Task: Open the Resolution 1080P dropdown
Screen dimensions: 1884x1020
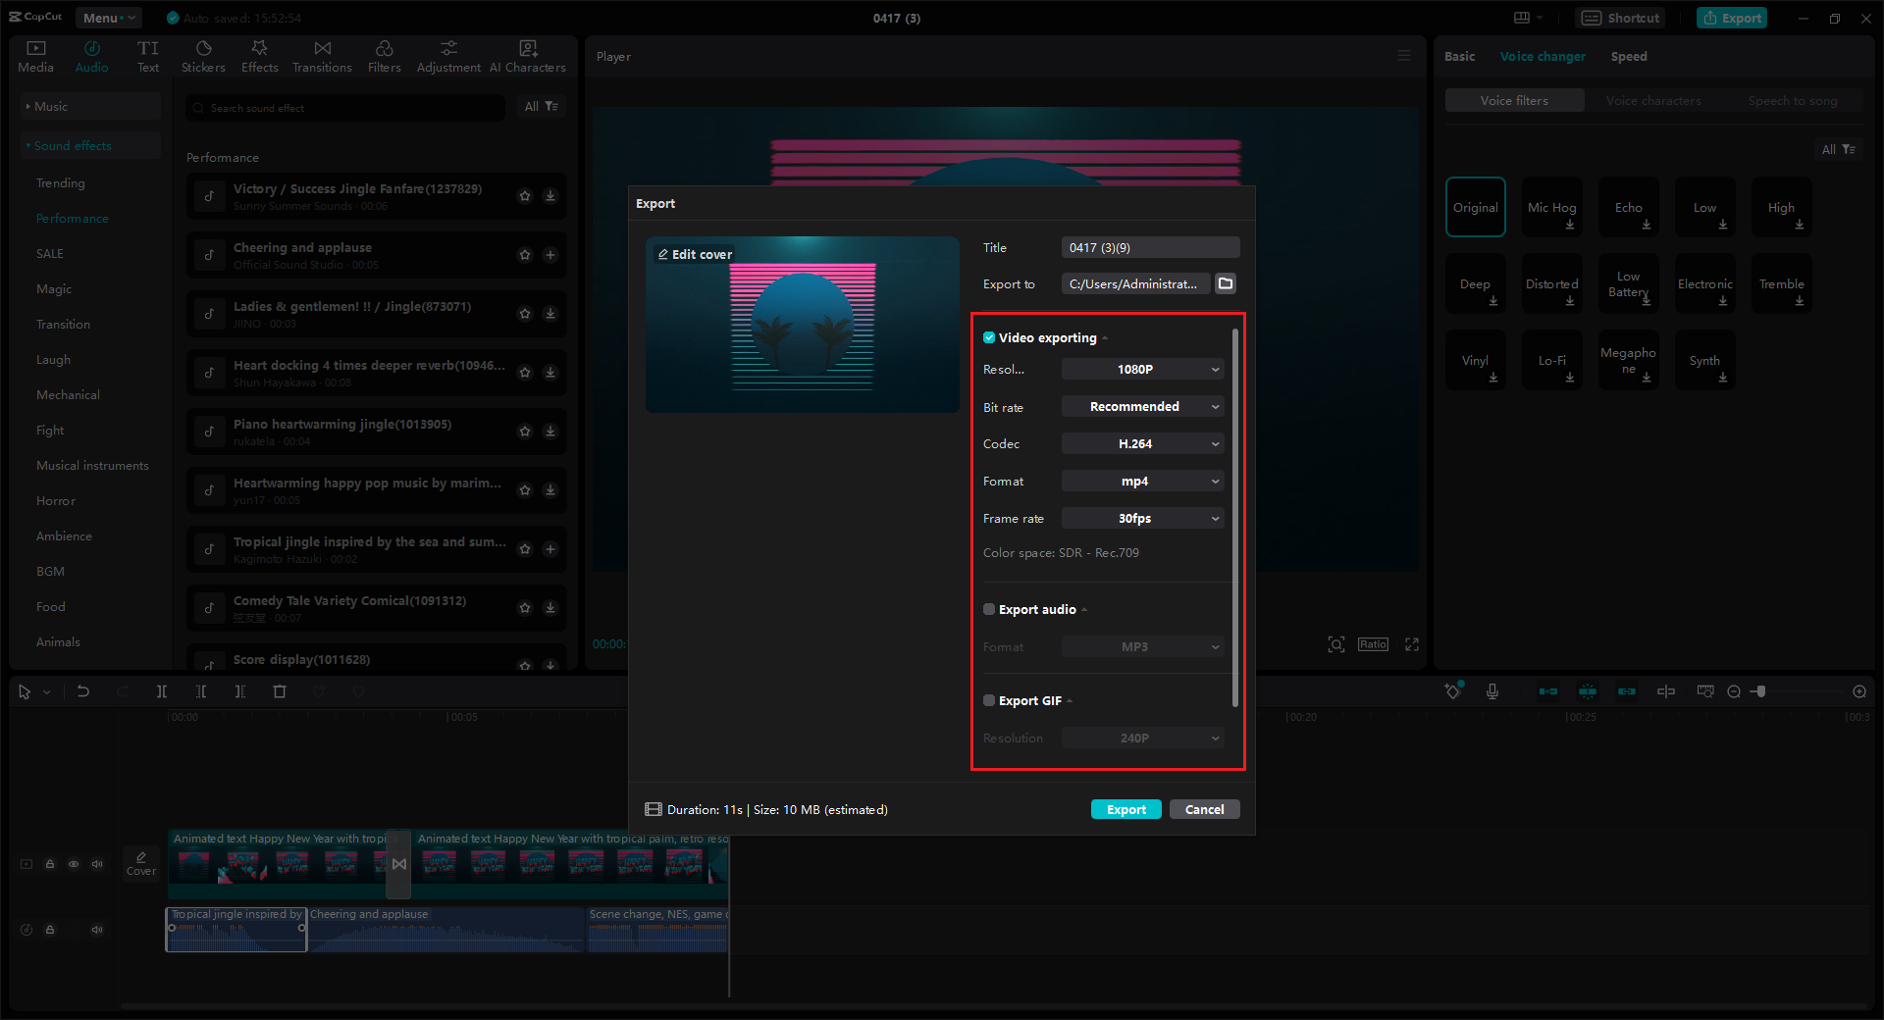Action: pos(1143,369)
